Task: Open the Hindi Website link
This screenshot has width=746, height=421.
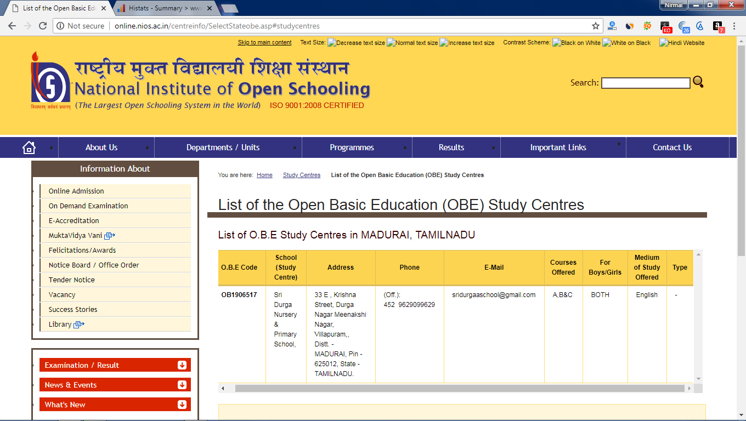Action: point(682,43)
